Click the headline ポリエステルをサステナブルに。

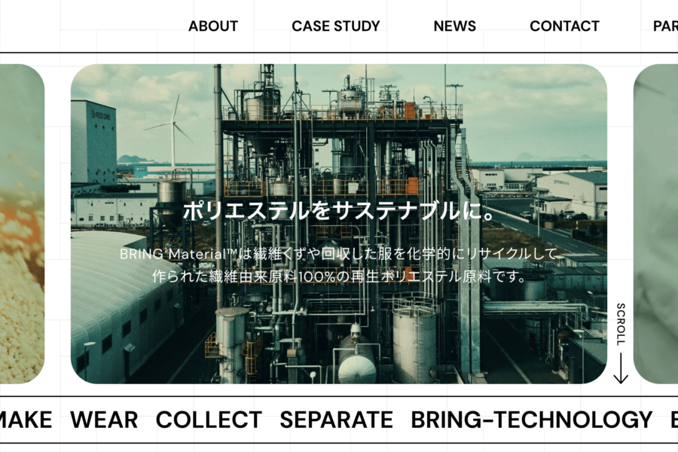coord(339,212)
